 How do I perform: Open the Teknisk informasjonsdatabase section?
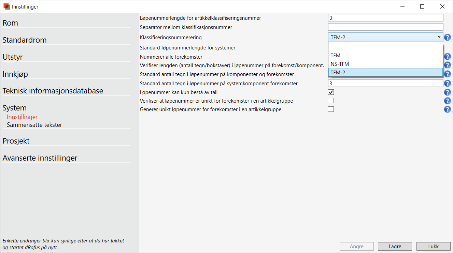pyautogui.click(x=53, y=91)
